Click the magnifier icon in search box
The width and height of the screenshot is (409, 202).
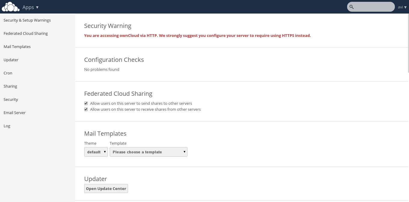352,7
